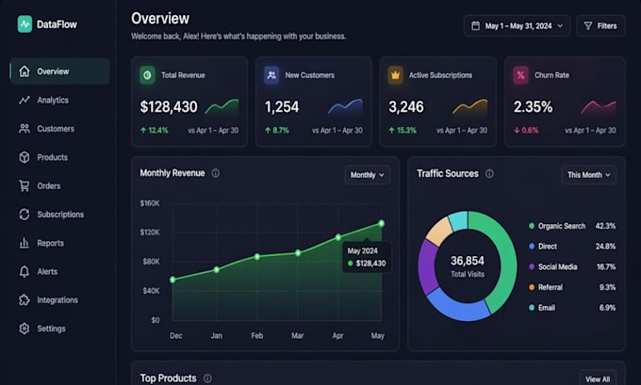Open Integrations label in sidebar
The height and width of the screenshot is (385, 641).
58,300
